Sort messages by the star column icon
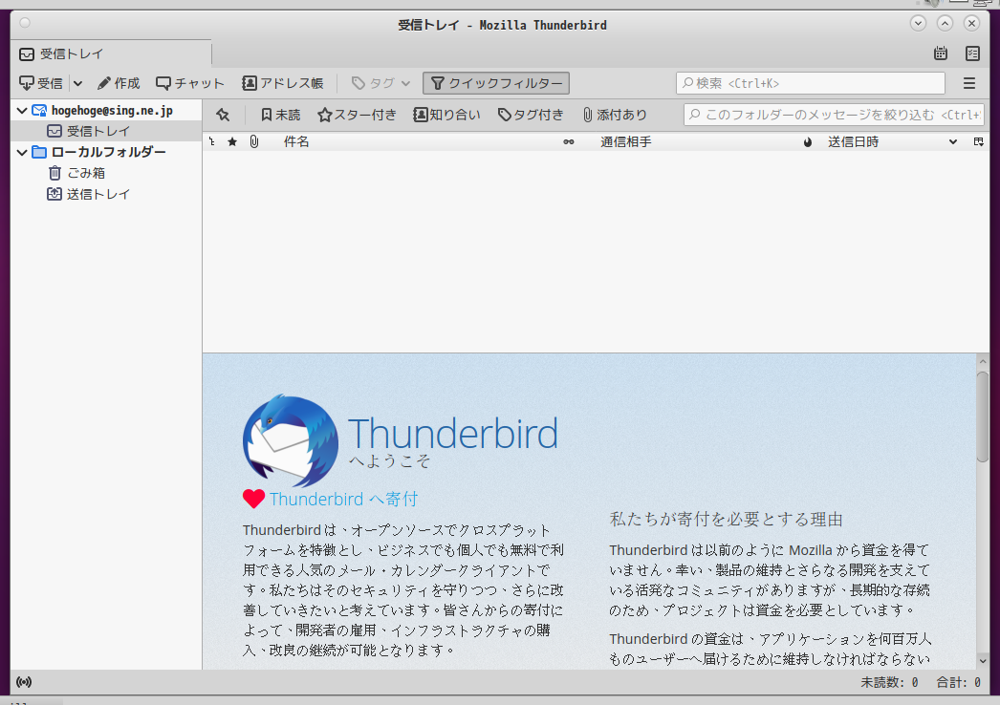Image resolution: width=1000 pixels, height=705 pixels. click(x=232, y=142)
